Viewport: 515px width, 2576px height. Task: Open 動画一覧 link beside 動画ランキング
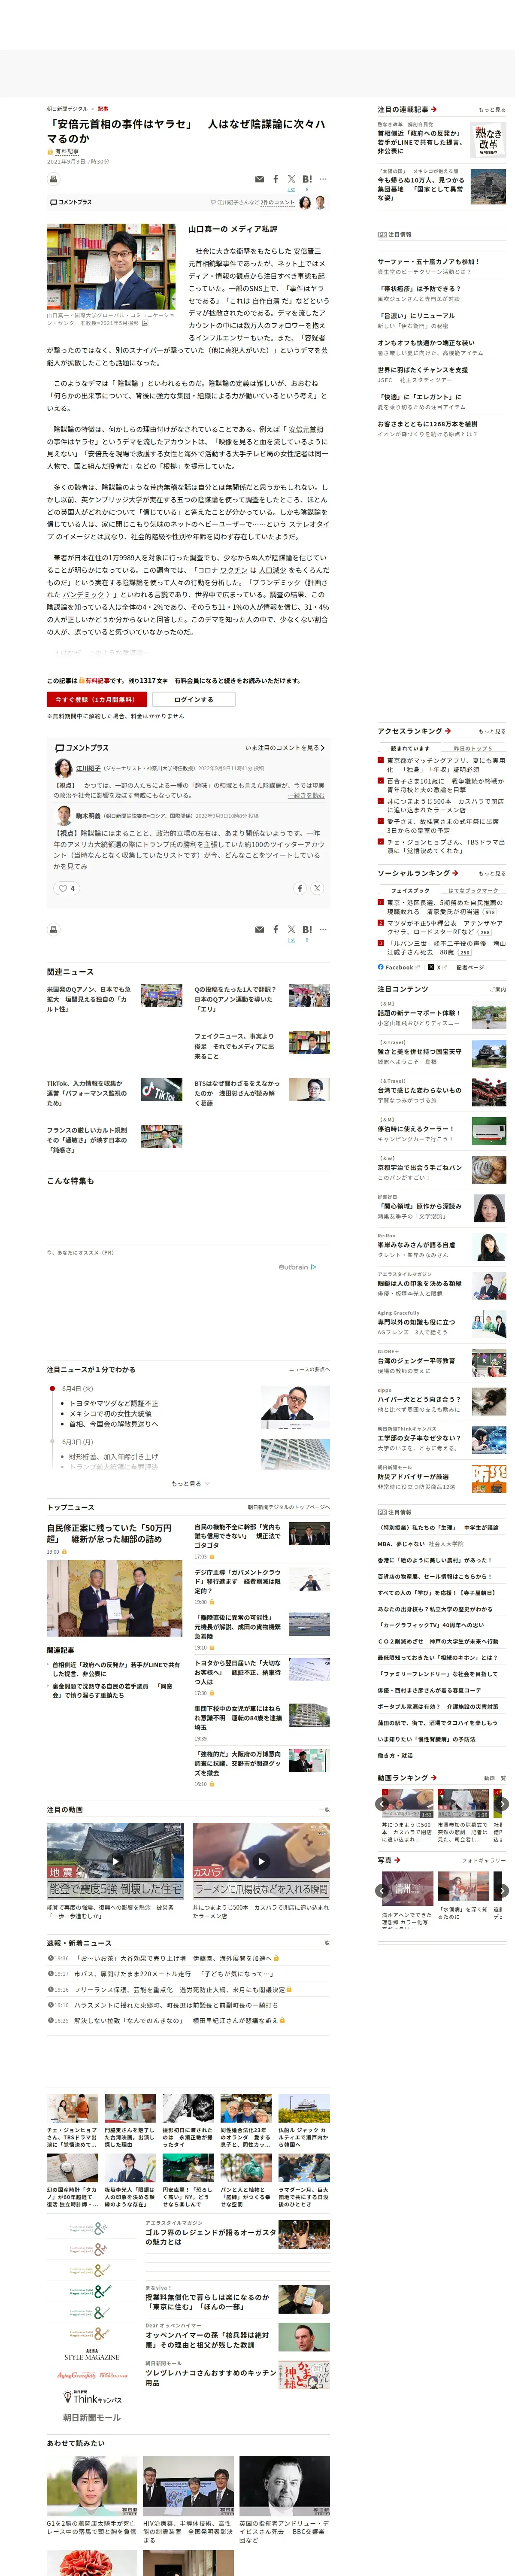(495, 1778)
